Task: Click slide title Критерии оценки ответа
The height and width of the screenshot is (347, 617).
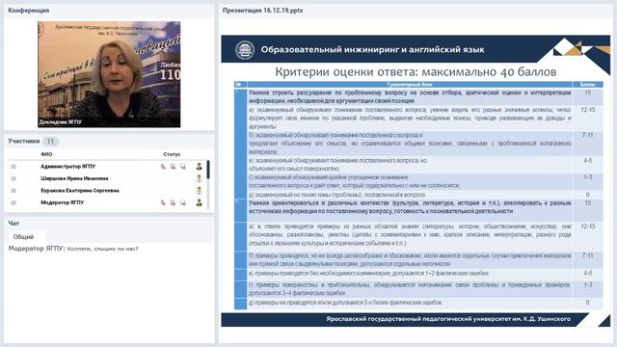Action: click(416, 72)
